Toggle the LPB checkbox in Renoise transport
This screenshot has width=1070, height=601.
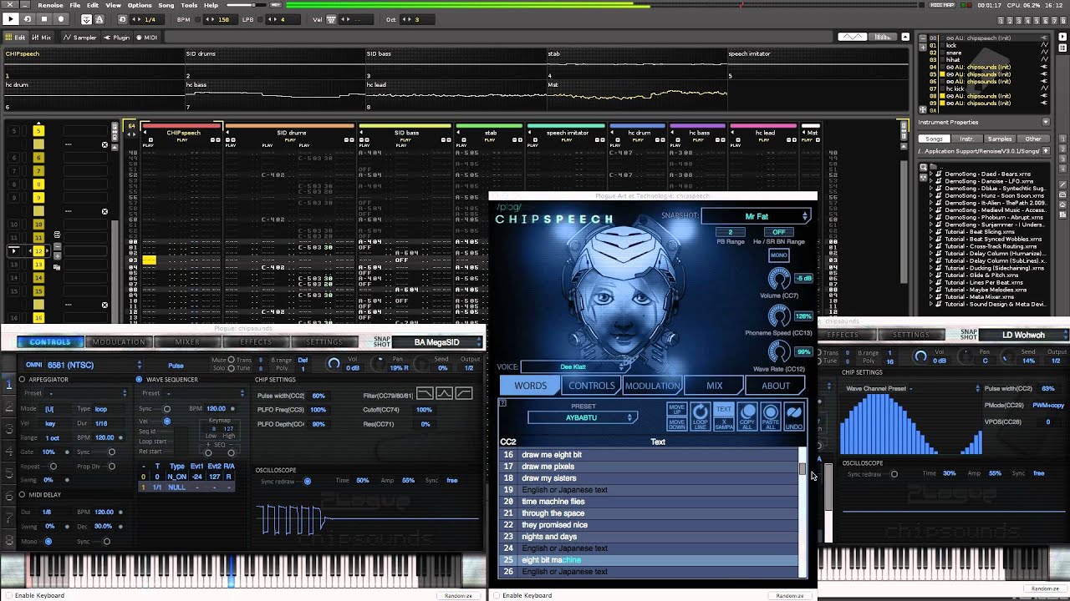(x=261, y=19)
